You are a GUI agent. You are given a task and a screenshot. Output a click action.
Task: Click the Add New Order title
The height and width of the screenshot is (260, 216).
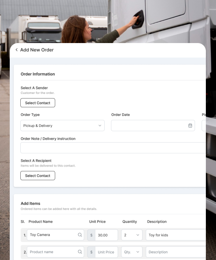(x=37, y=50)
